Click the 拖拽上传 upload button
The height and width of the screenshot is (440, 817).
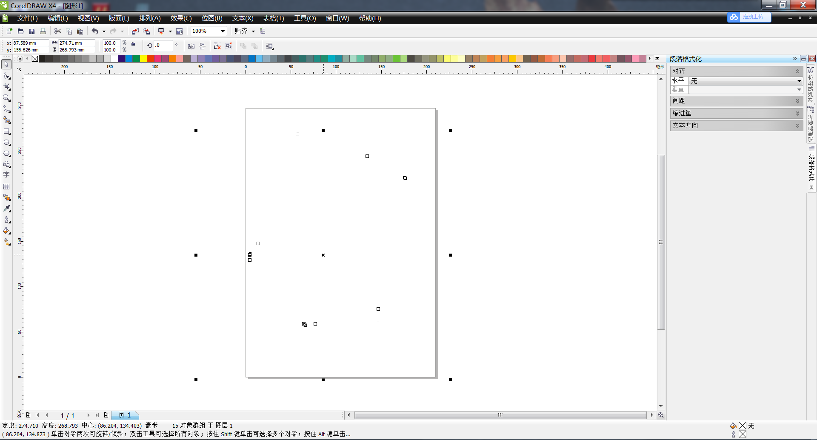[749, 17]
